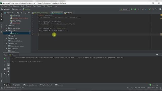Open the Refactor menu
The image size is (162, 91).
point(29,6)
